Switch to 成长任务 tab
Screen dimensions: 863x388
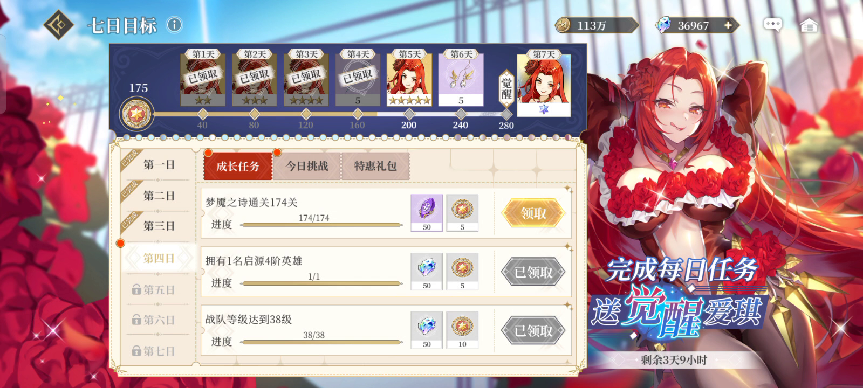(237, 166)
